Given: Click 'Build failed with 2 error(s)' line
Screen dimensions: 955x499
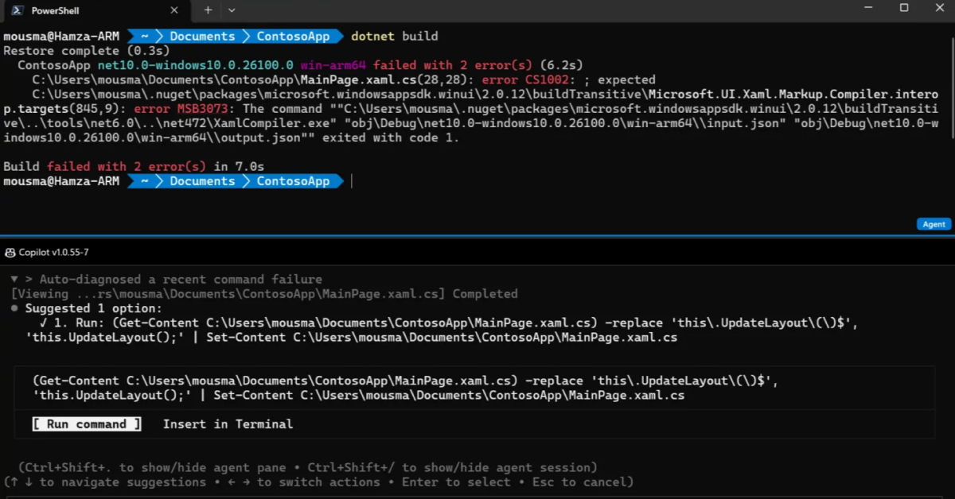Looking at the screenshot, I should click(134, 167).
